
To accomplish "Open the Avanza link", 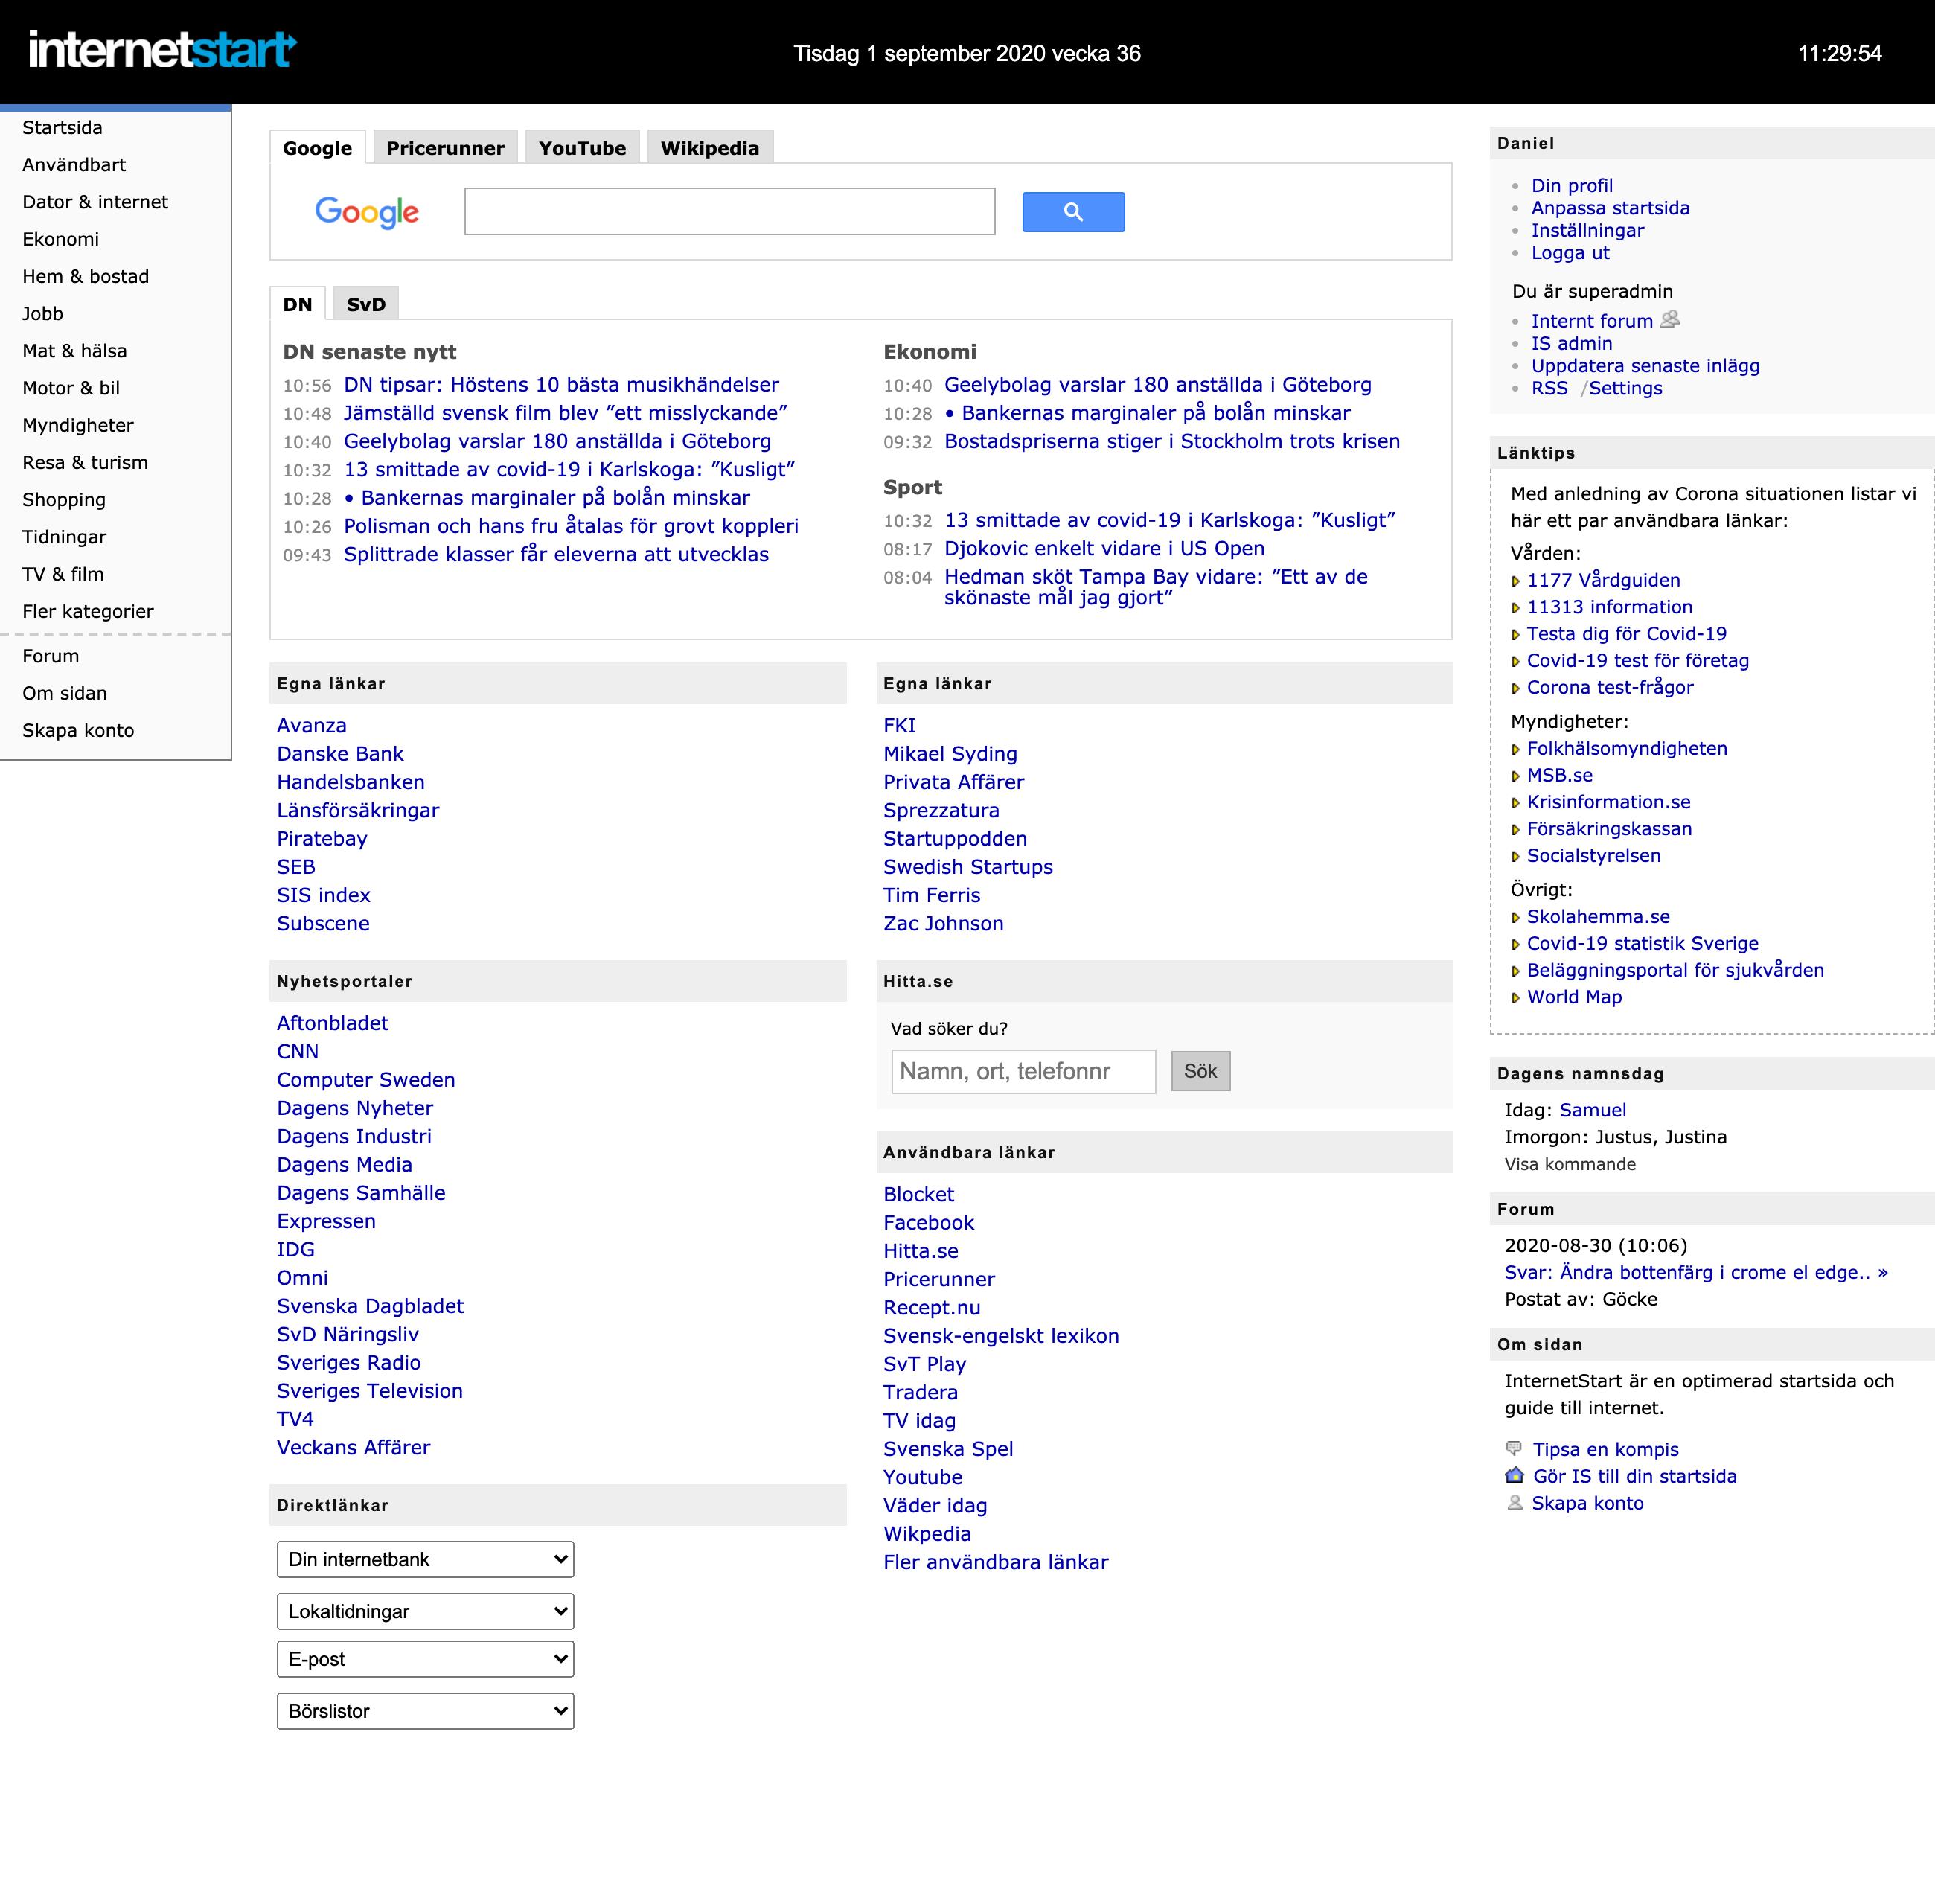I will coord(312,726).
